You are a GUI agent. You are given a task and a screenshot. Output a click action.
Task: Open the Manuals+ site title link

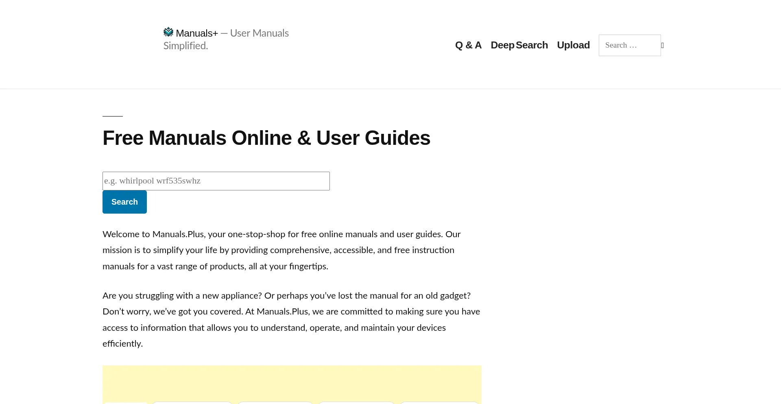click(197, 33)
